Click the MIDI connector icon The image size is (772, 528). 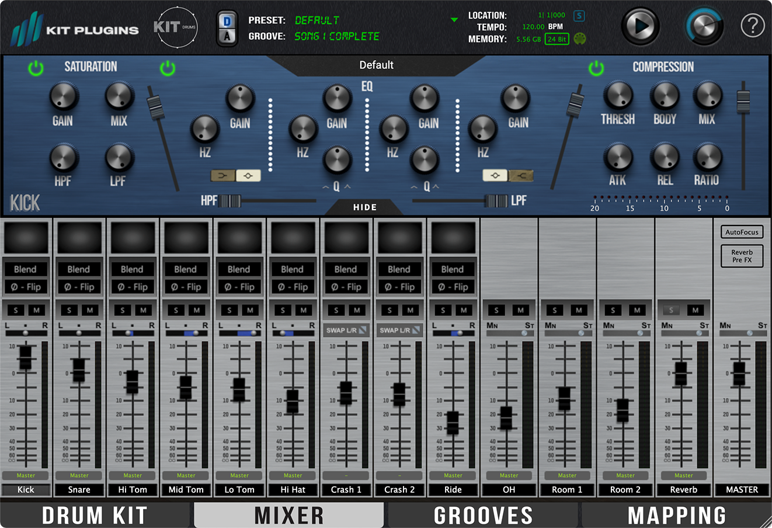click(579, 39)
